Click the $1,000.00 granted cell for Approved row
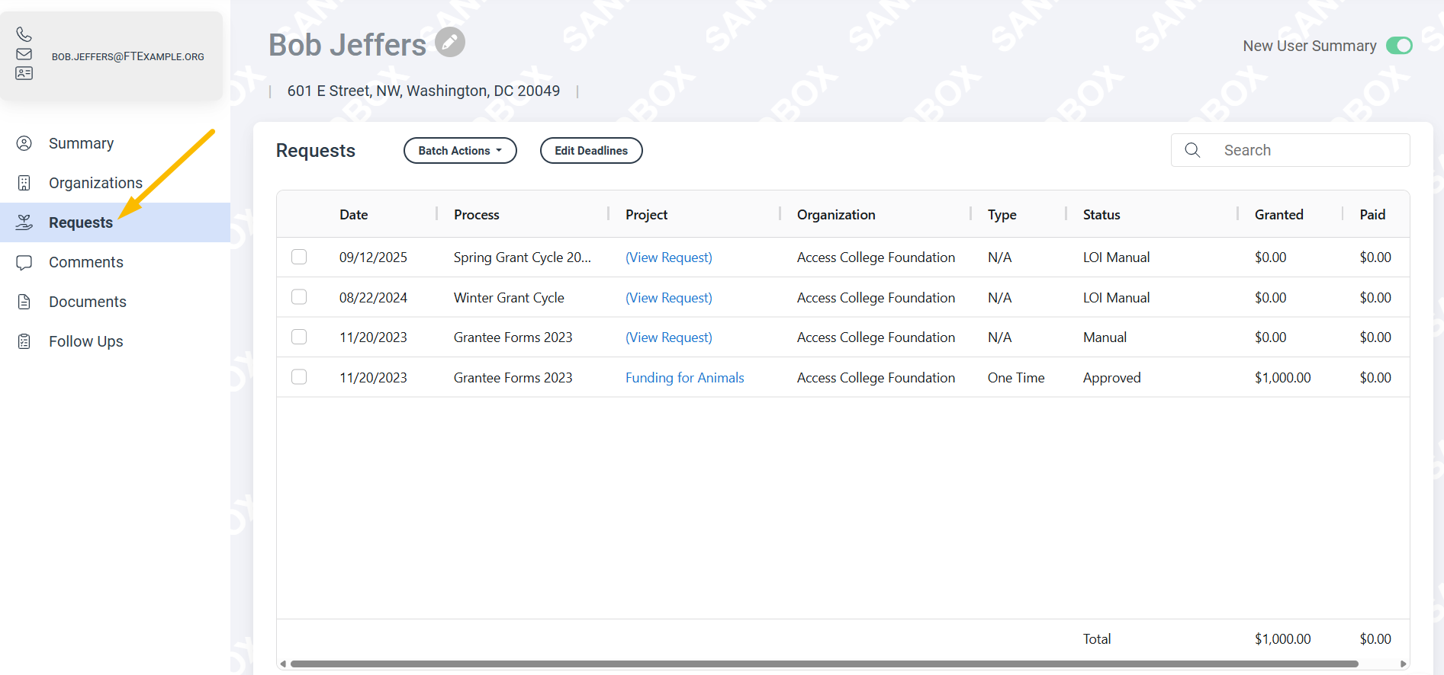Screen dimensions: 1444x675 point(1283,378)
